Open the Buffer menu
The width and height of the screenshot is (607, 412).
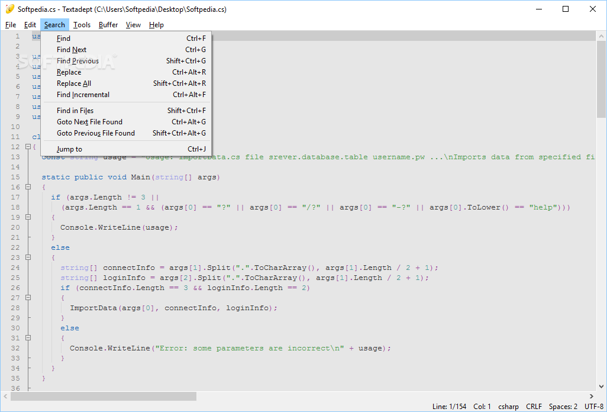pyautogui.click(x=108, y=25)
